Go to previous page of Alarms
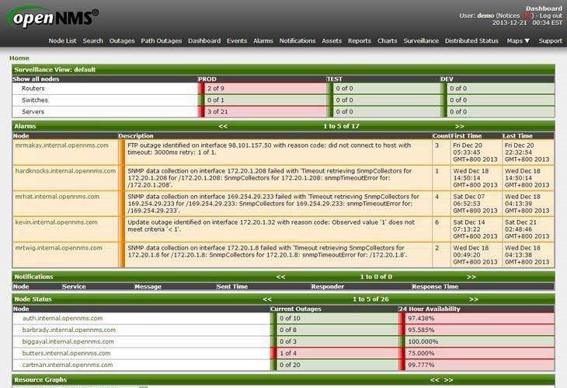Screen dimensions: 567x388 (x=223, y=126)
